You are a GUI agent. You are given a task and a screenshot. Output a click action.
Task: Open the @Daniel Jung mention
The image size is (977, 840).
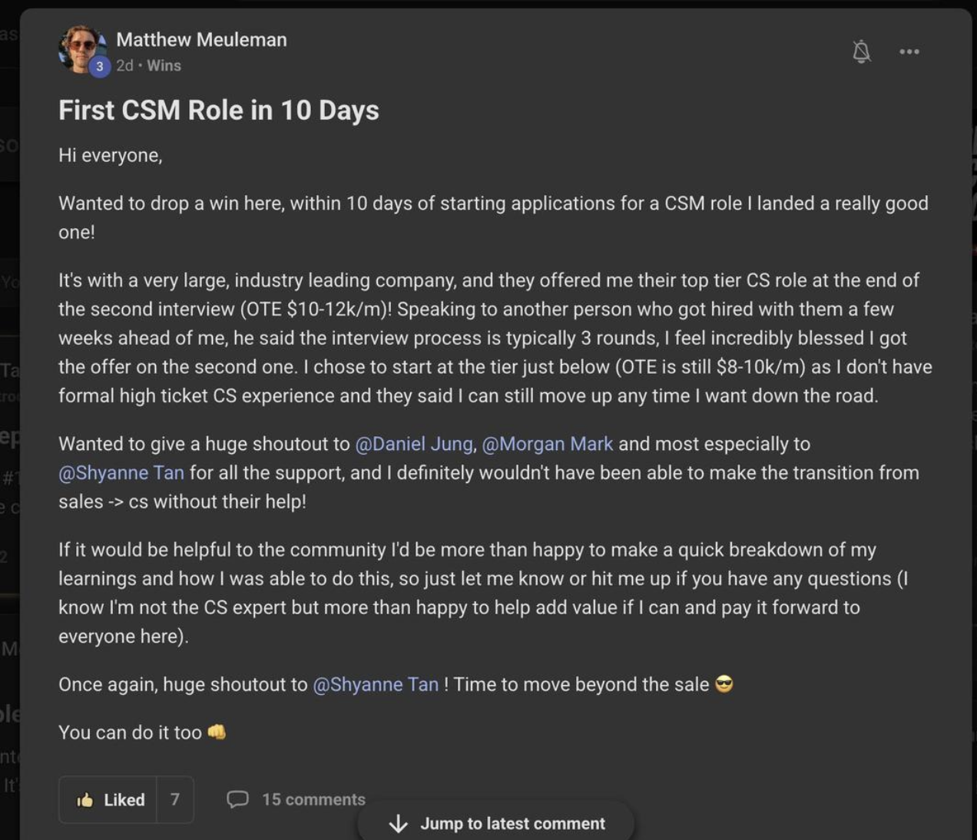(x=414, y=444)
